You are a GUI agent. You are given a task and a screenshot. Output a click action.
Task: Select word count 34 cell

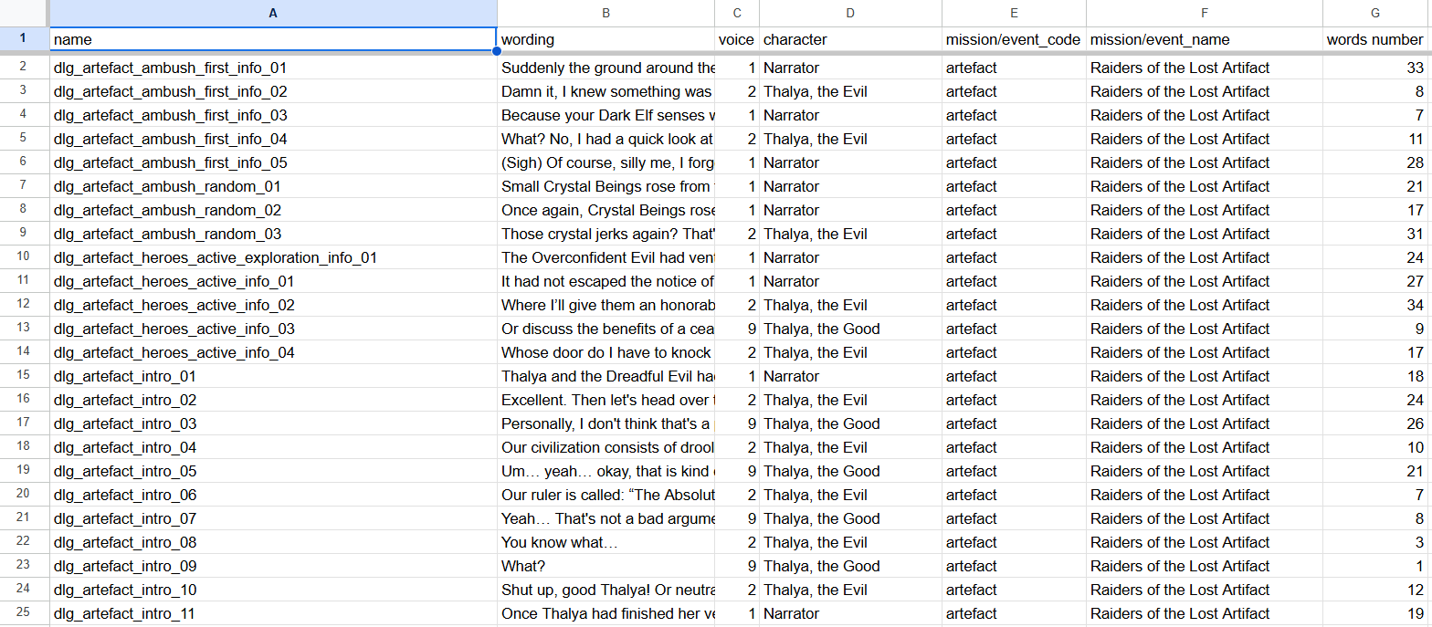pyautogui.click(x=1376, y=305)
